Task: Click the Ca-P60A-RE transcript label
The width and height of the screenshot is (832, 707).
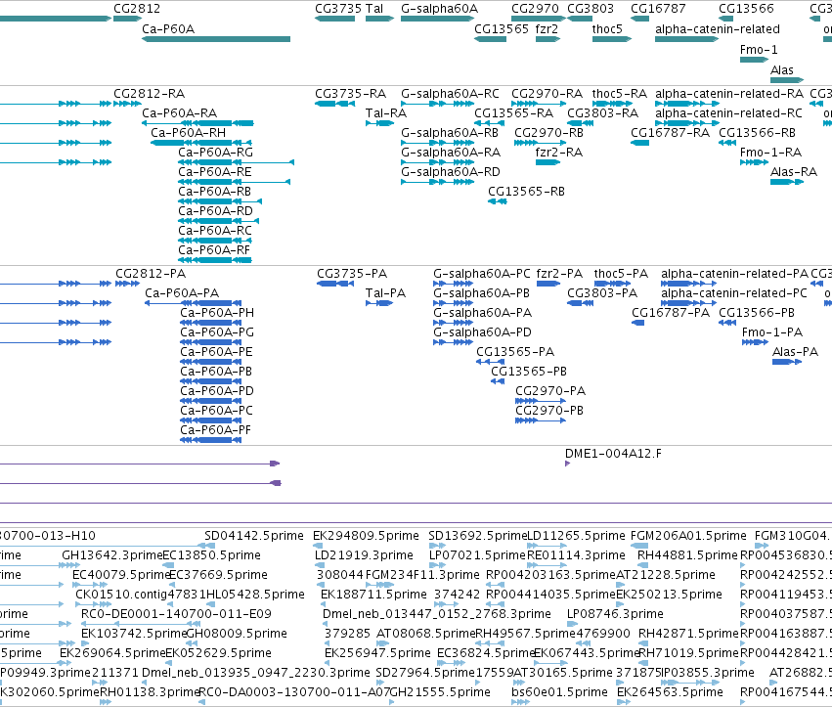Action: point(215,172)
